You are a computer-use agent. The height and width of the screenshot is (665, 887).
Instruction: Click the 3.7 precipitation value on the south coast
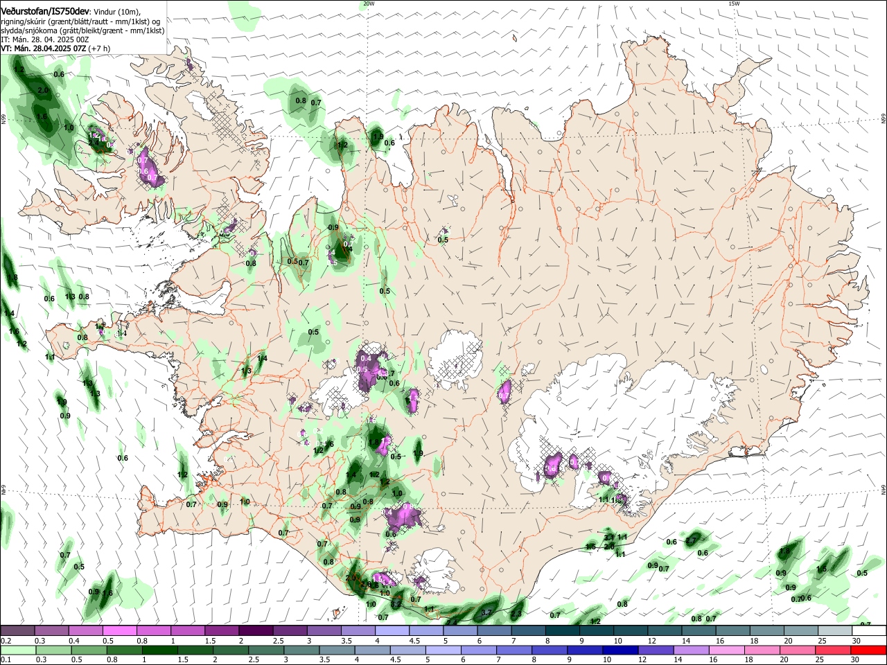486,612
